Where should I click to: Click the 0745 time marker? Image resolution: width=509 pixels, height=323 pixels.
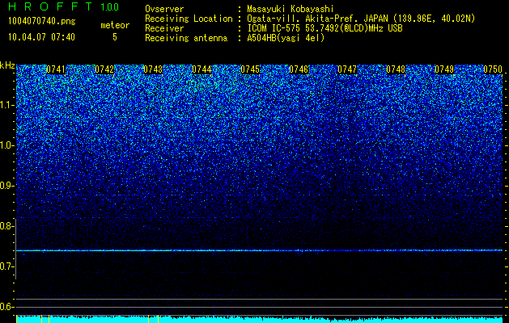[250, 69]
